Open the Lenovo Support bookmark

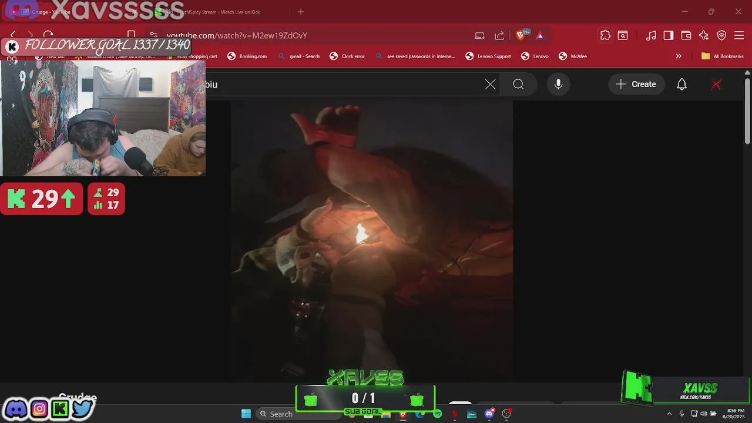(488, 56)
